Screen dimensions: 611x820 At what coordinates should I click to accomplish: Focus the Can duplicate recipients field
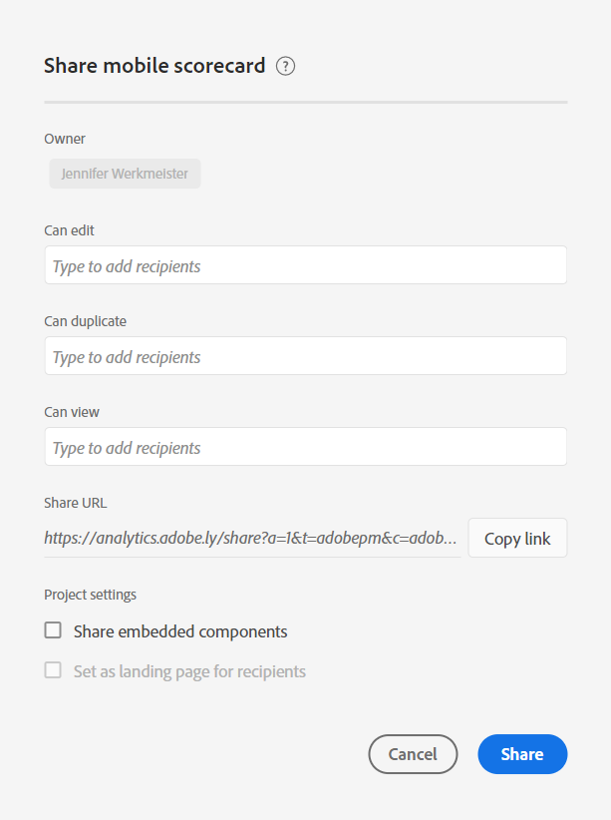(x=305, y=356)
